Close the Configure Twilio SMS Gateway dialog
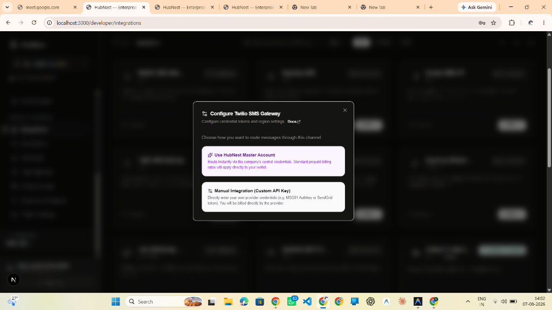The image size is (552, 310). pyautogui.click(x=344, y=110)
